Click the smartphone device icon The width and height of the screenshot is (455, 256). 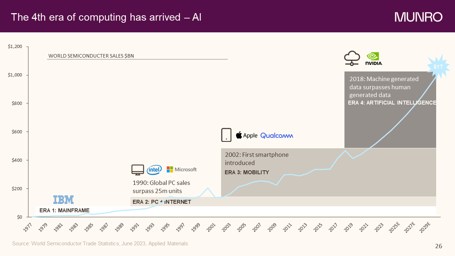coord(226,135)
